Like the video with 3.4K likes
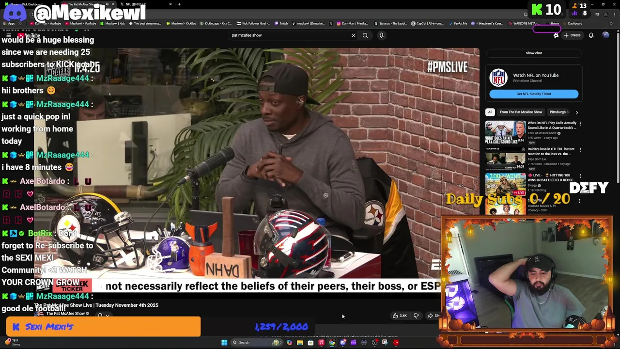The image size is (620, 349). [x=400, y=316]
